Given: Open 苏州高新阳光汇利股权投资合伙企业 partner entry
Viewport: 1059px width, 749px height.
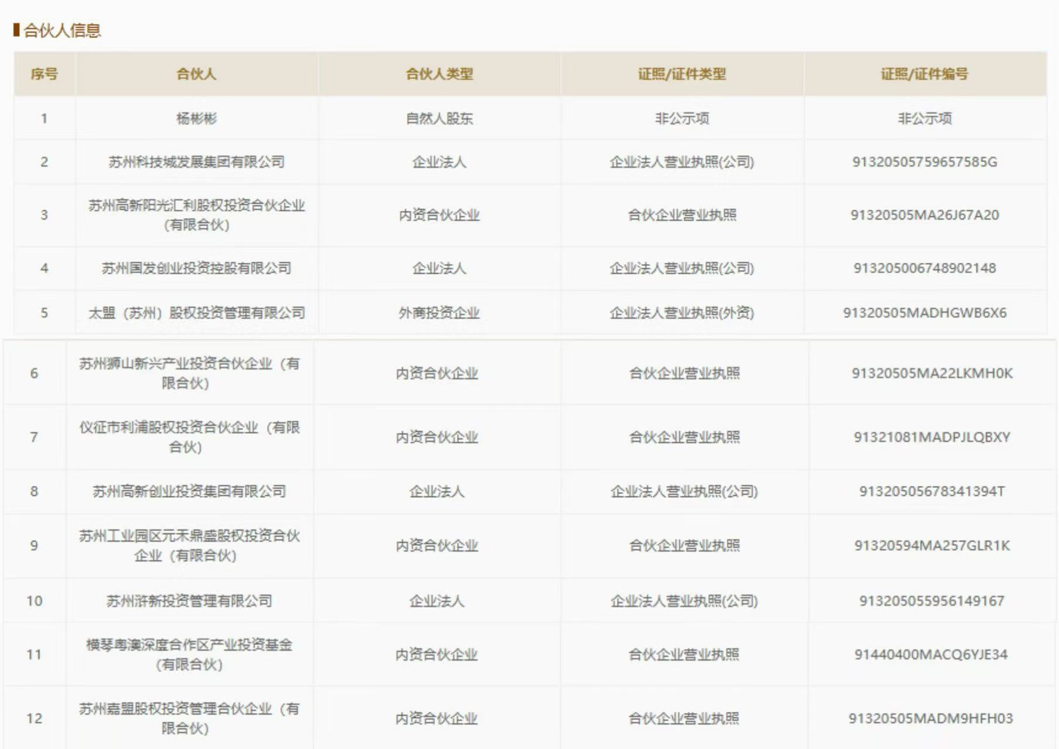Looking at the screenshot, I should pos(196,215).
